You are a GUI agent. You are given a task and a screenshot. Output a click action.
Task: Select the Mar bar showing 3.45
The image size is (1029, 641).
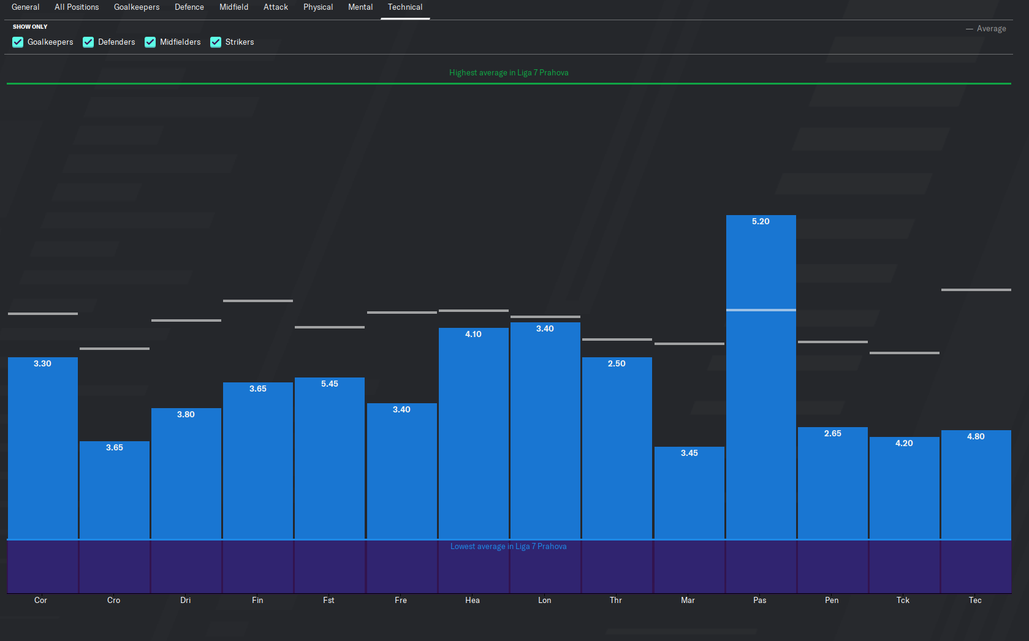(689, 493)
